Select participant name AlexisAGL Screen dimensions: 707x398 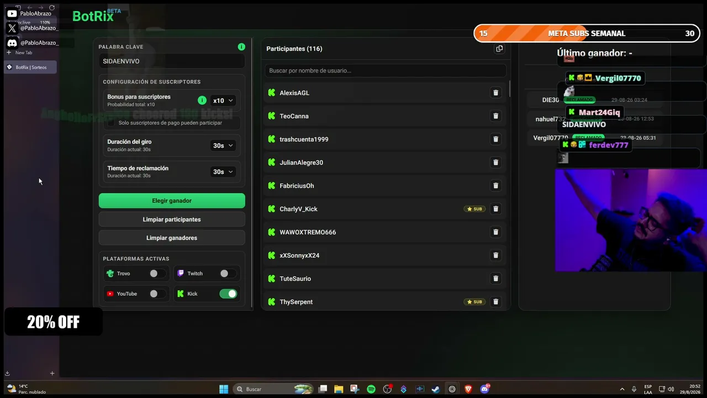[294, 93]
